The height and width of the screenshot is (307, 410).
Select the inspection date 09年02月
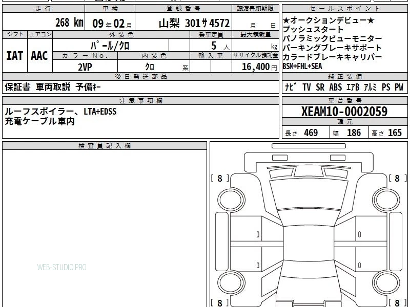(x=112, y=23)
